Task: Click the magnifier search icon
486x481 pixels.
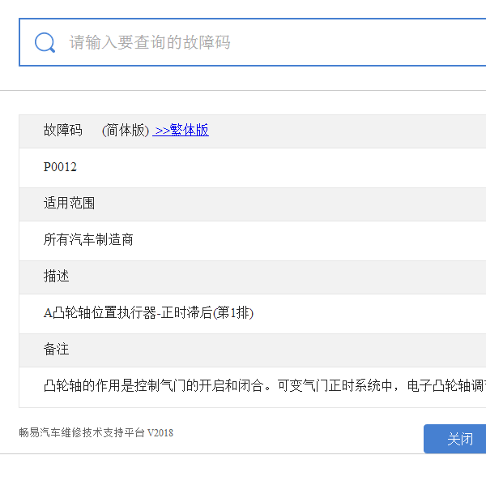Action: pos(45,42)
